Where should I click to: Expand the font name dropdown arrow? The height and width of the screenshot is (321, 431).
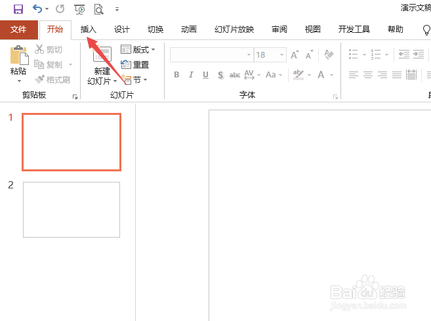(x=249, y=54)
